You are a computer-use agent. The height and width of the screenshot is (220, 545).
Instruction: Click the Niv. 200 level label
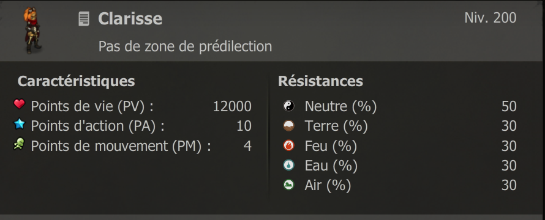[490, 18]
